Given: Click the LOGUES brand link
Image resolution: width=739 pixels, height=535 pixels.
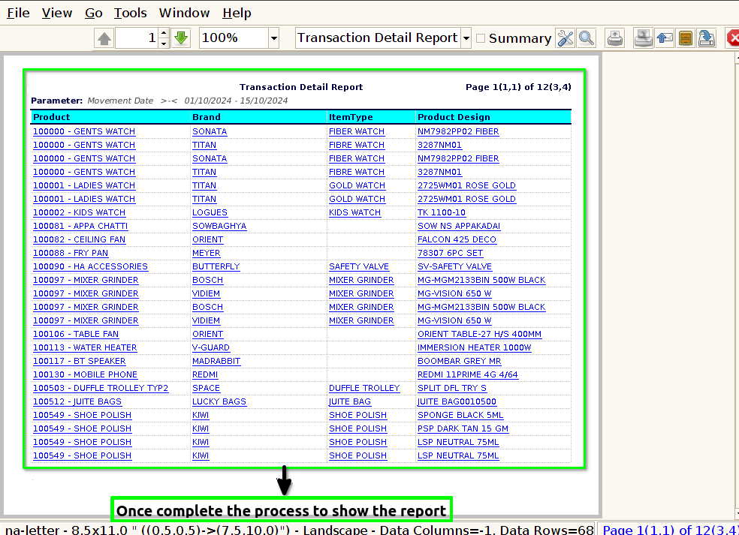Looking at the screenshot, I should 210,212.
